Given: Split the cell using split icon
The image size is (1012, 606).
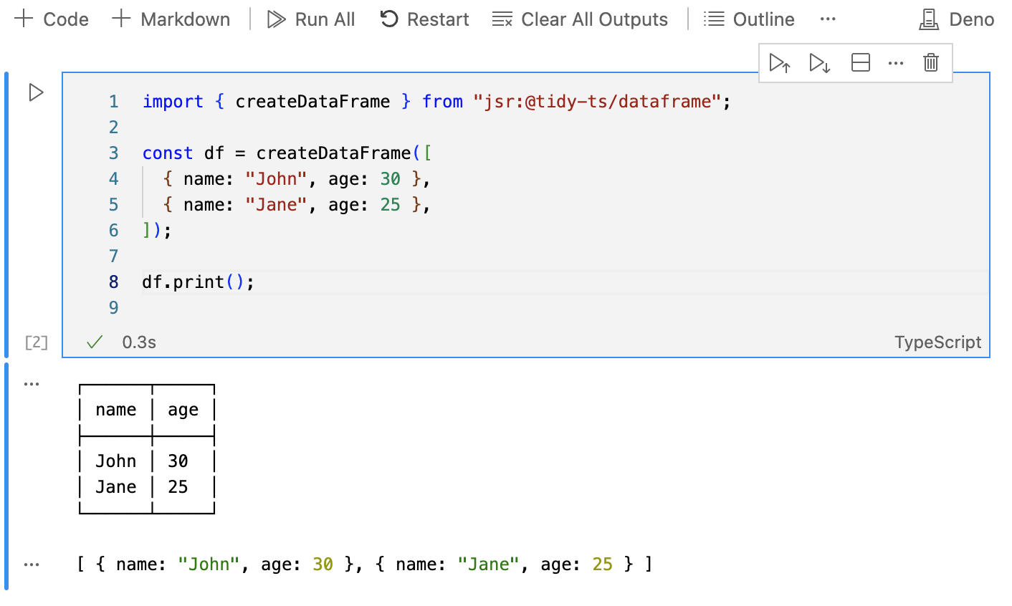Looking at the screenshot, I should (x=860, y=63).
